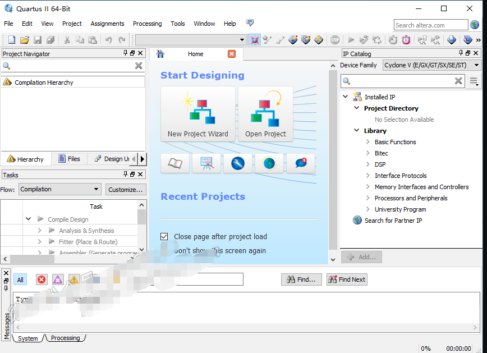Viewport: 487px width, 353px height.
Task: Click the Undo arrow icon
Action: (x=108, y=40)
